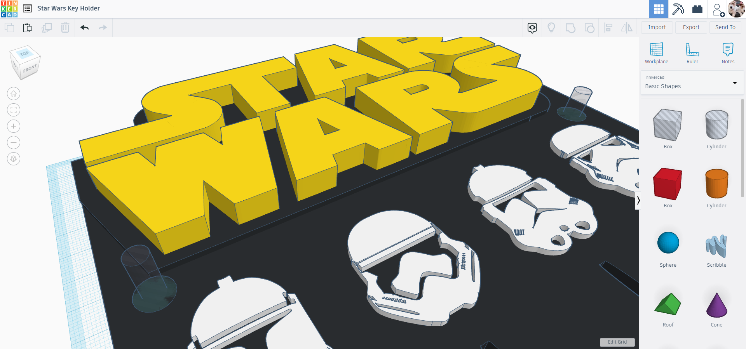Click the Fit all in view icon
Image resolution: width=746 pixels, height=349 pixels.
point(14,110)
